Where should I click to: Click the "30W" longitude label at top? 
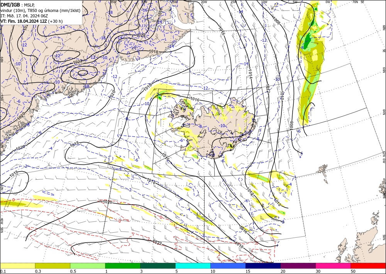[144, 2]
